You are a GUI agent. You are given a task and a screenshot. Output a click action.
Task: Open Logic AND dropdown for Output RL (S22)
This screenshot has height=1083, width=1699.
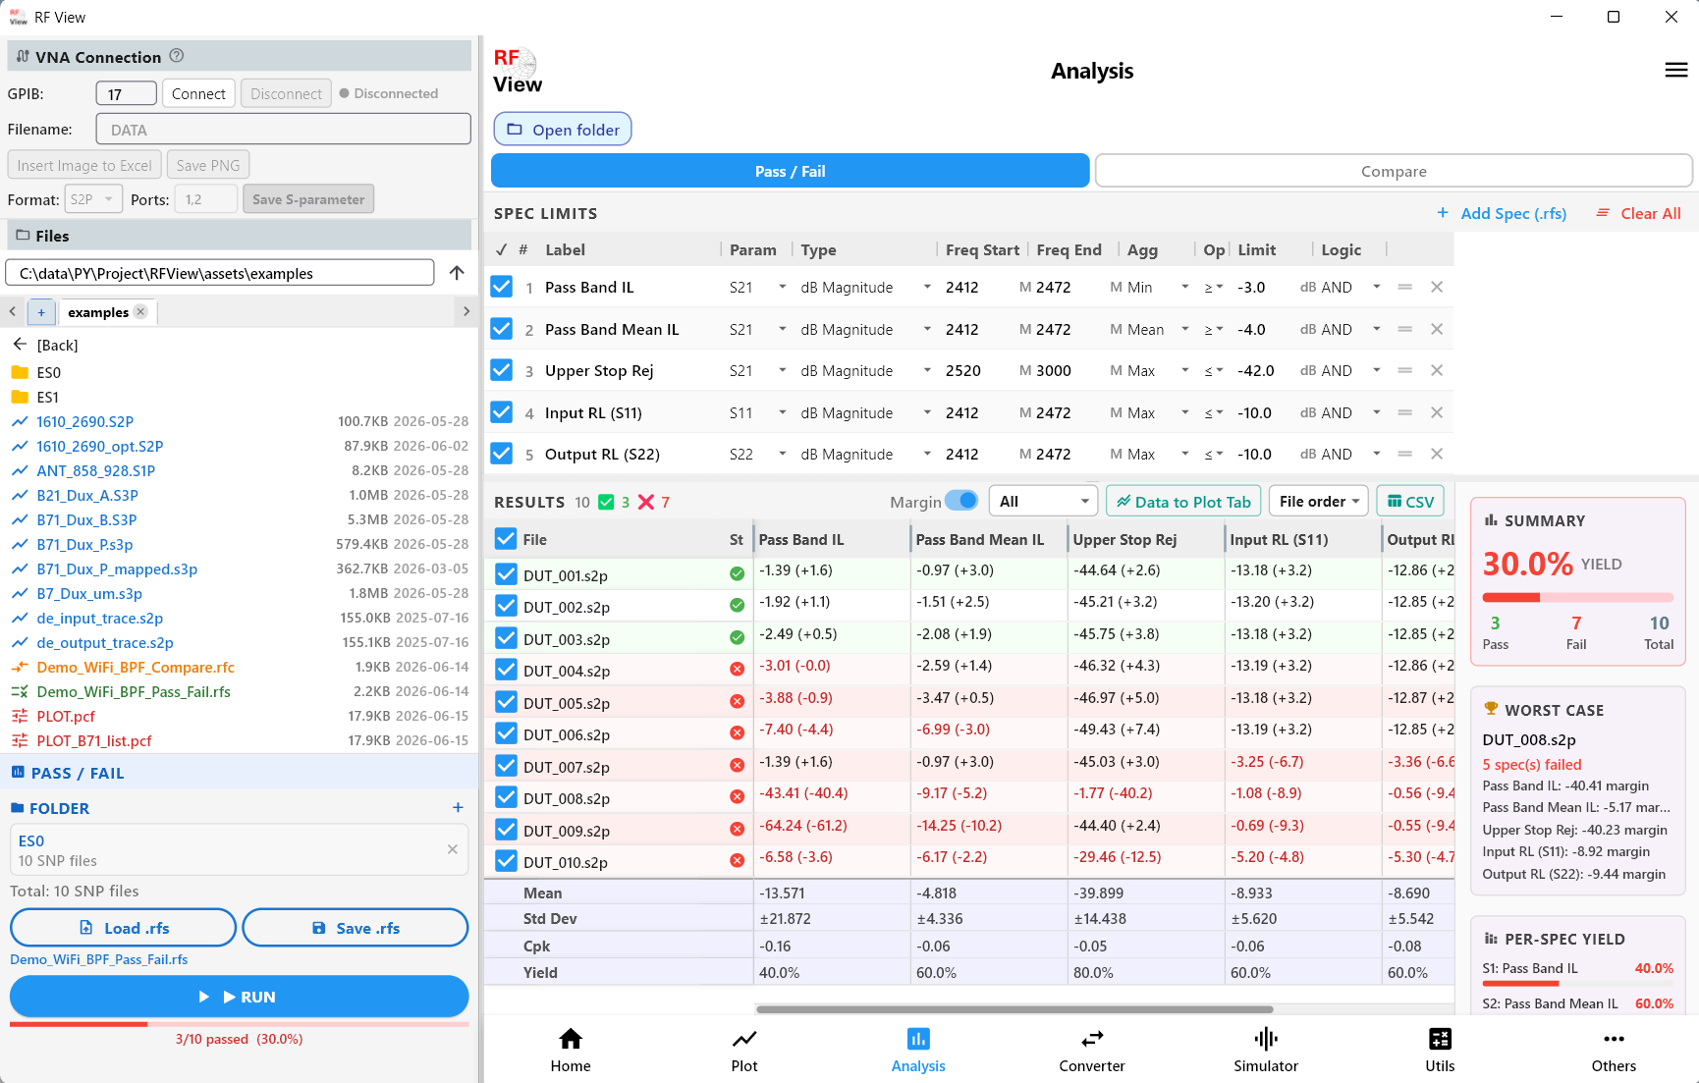[x=1351, y=454]
